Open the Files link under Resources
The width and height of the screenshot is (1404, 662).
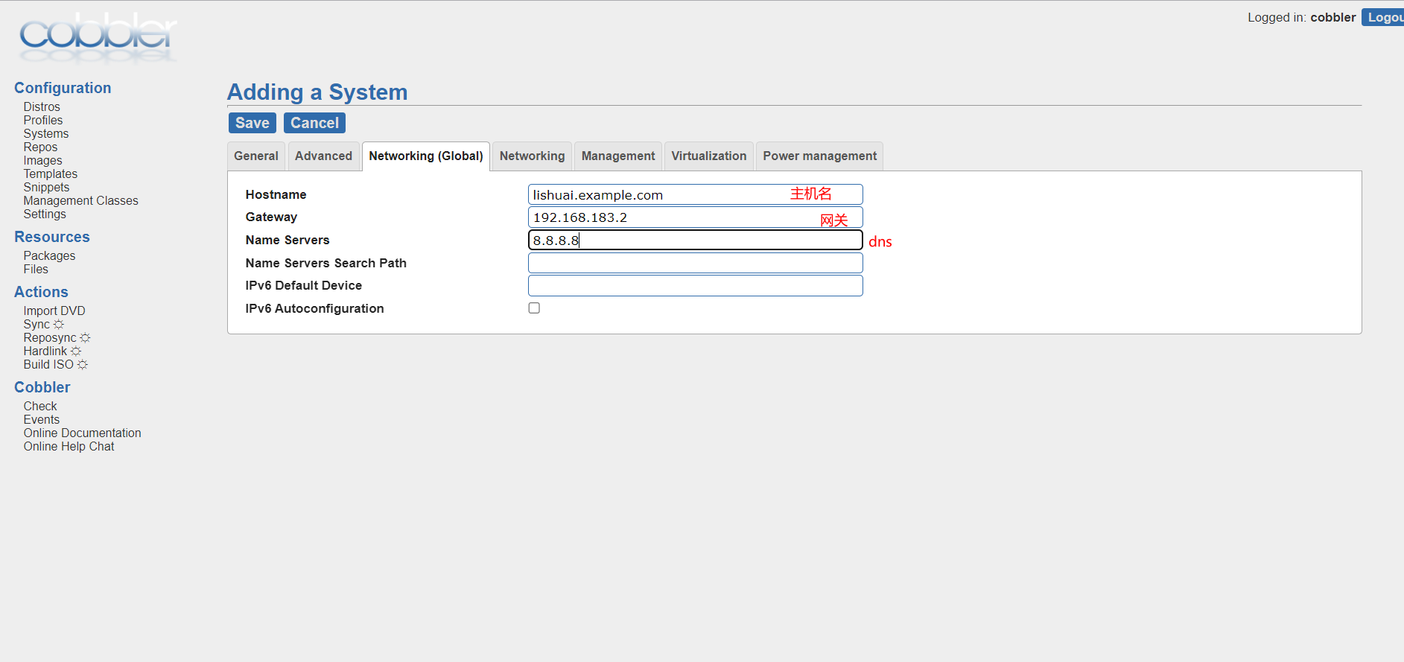click(x=36, y=270)
